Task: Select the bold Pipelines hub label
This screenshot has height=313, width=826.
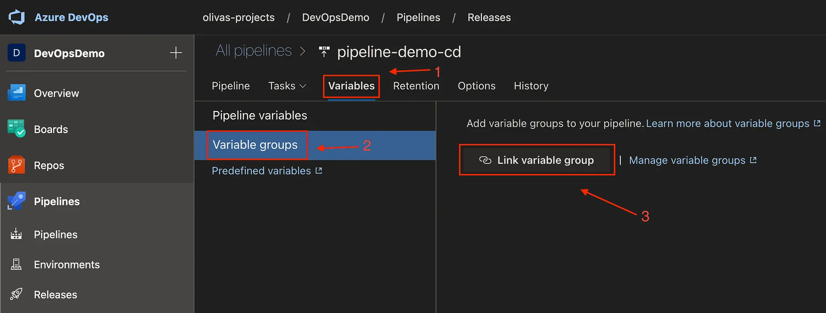Action: pos(57,201)
